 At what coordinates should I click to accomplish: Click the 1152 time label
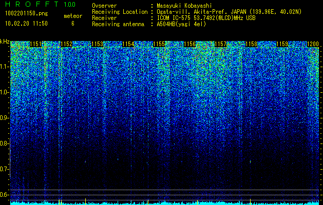tap(67, 44)
